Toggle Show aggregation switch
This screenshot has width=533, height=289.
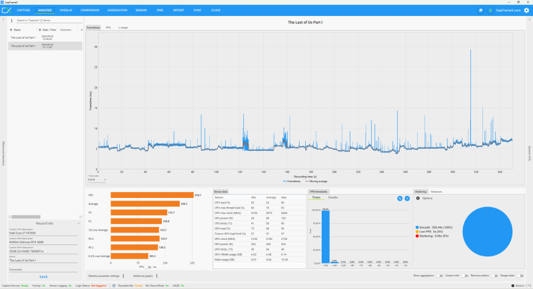[439, 276]
